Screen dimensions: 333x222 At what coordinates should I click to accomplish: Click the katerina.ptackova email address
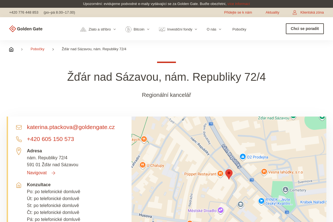click(x=71, y=127)
